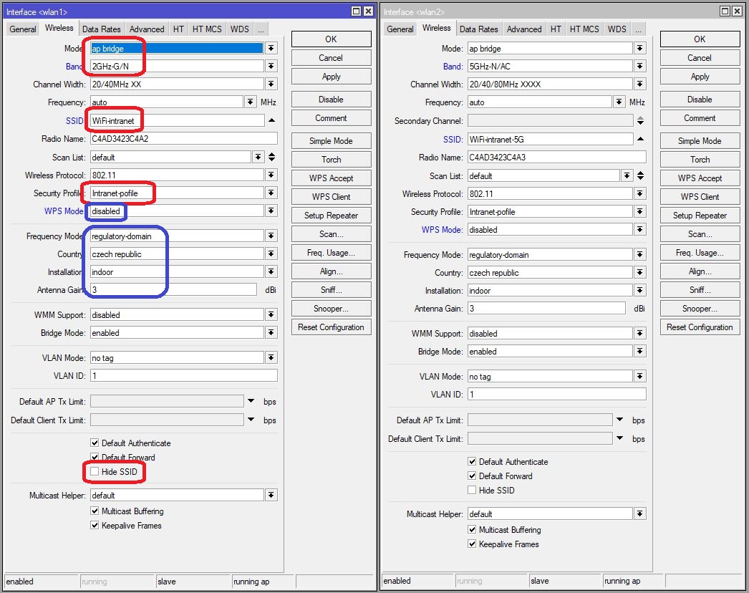Viewport: 749px width, 593px height.
Task: Click the Apply button in wlan1
Action: [x=331, y=77]
